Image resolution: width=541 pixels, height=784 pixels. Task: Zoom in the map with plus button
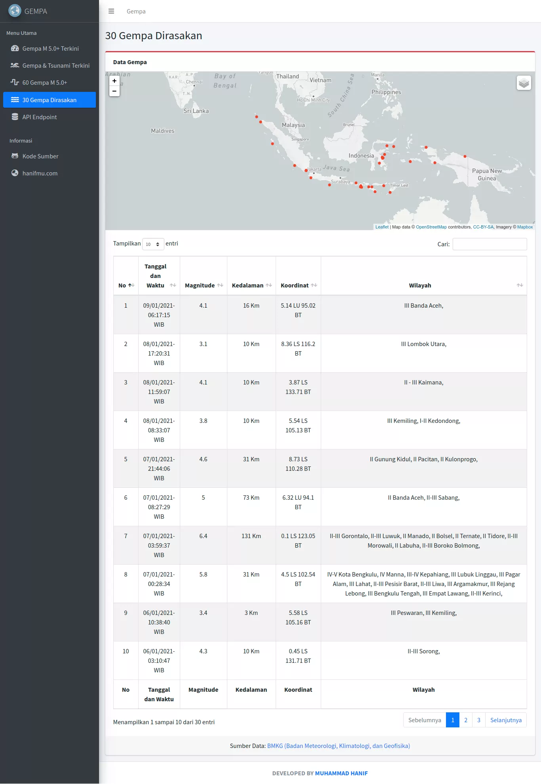[114, 81]
